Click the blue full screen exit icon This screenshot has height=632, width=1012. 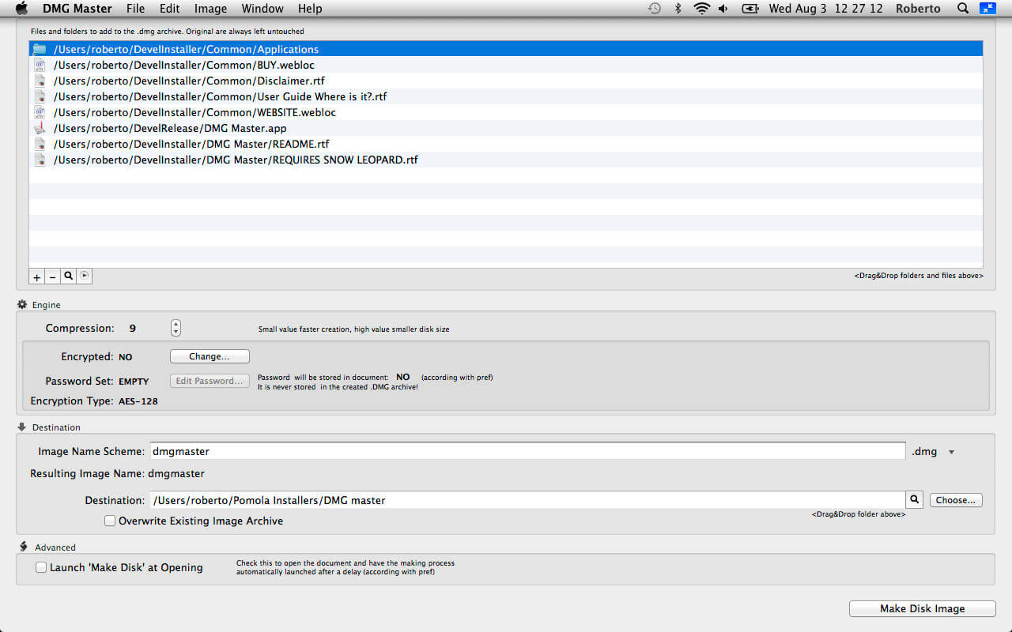pos(987,9)
